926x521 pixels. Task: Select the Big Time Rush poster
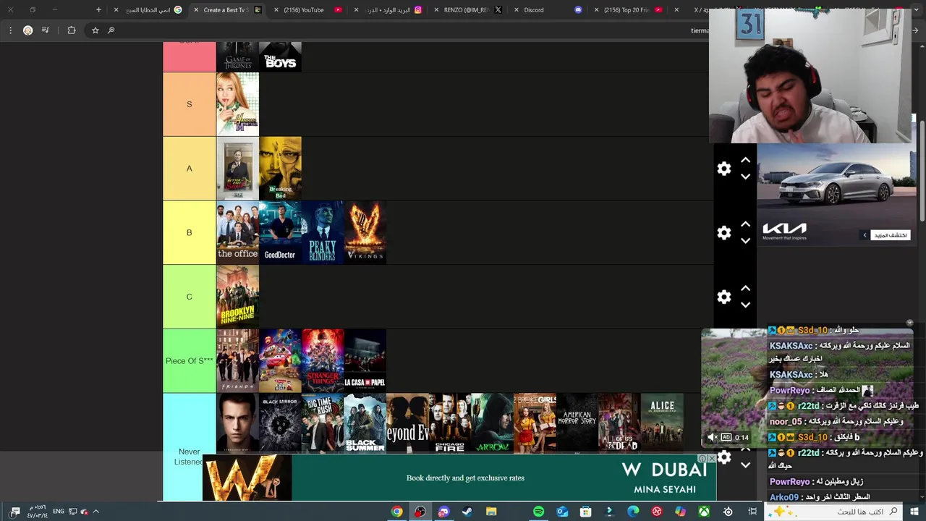click(323, 423)
